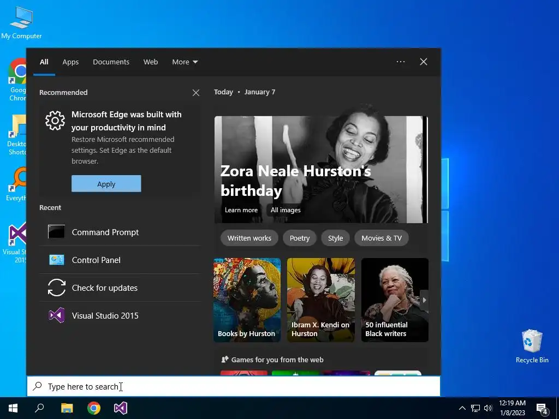Select the Google Chrome desktop shortcut

[17, 80]
